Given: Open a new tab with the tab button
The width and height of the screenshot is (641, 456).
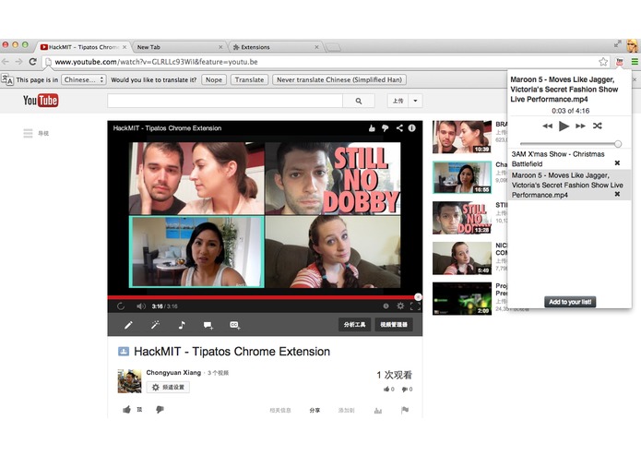Looking at the screenshot, I should click(x=334, y=47).
